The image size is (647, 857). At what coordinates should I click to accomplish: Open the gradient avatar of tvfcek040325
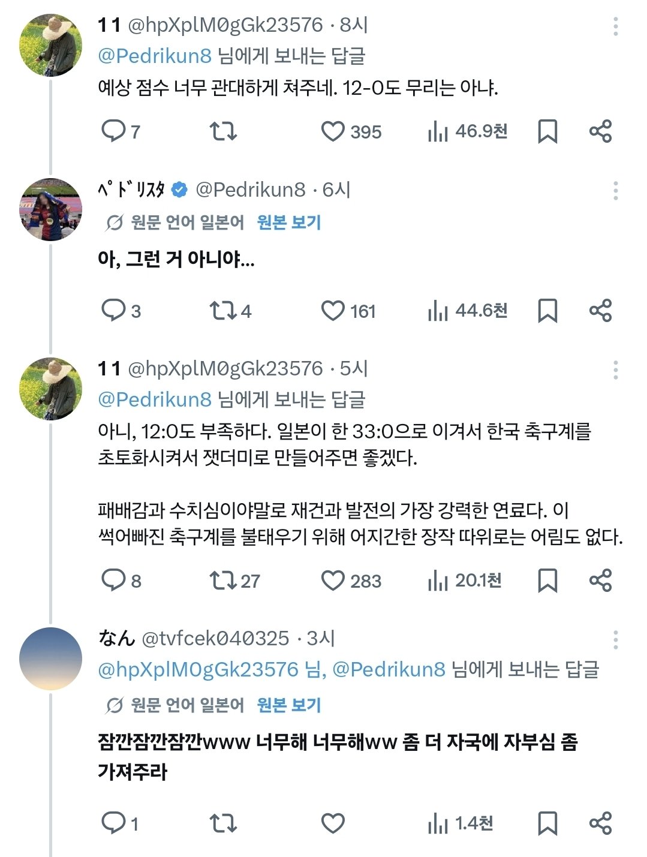click(x=50, y=658)
